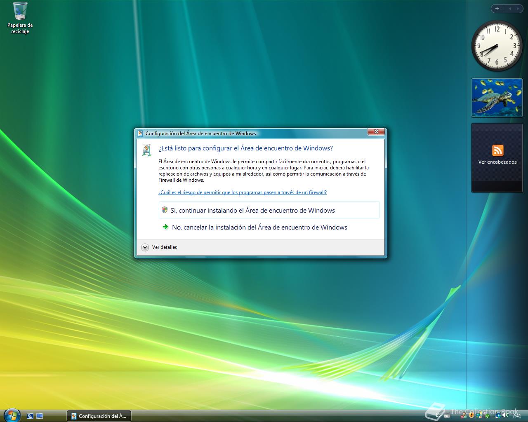This screenshot has height=422, width=528.
Task: Click the sidebar next page arrow
Action: point(518,9)
